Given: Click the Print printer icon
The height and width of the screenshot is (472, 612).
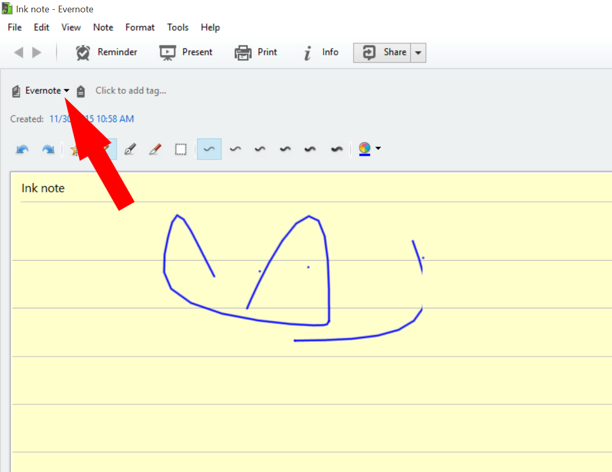Looking at the screenshot, I should click(243, 52).
